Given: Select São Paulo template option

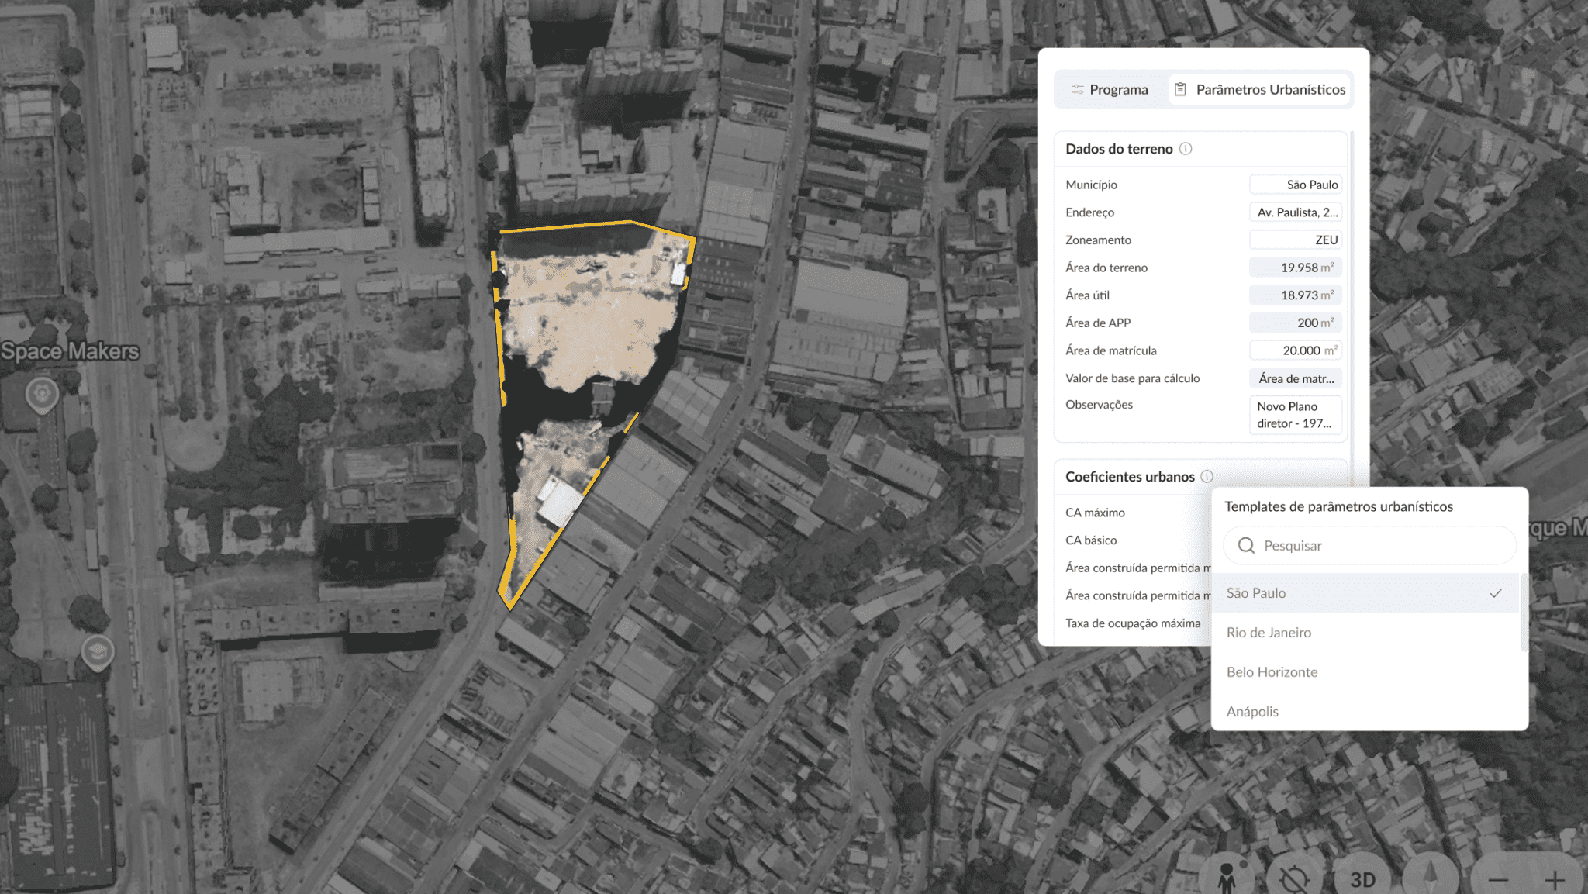Looking at the screenshot, I should (1365, 593).
